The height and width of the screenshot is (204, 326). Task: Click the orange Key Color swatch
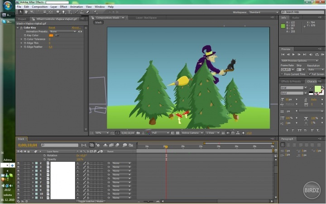[51, 35]
